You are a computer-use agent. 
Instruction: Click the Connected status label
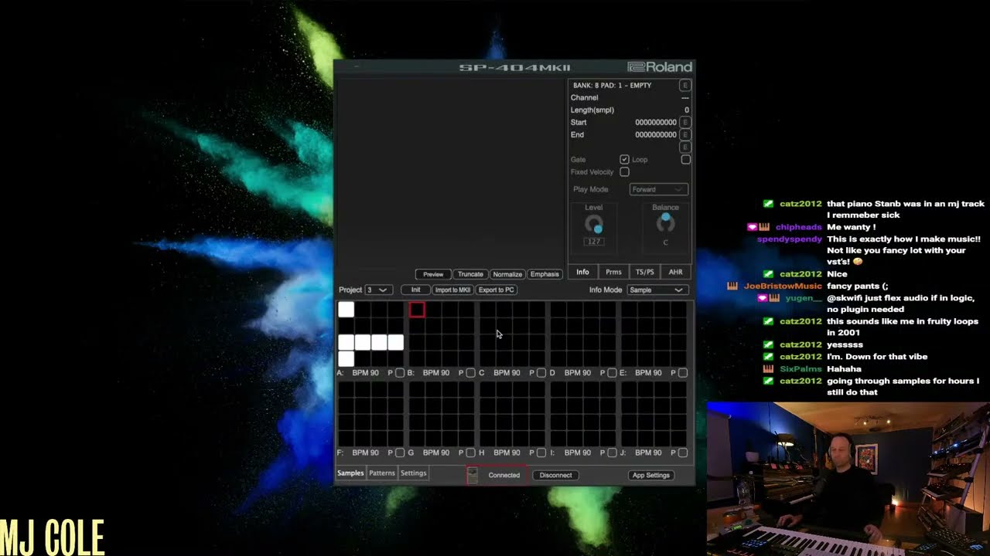[504, 475]
